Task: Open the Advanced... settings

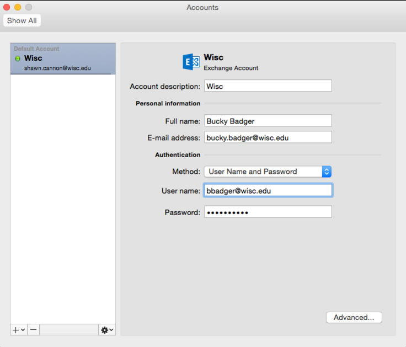Action: tap(354, 317)
